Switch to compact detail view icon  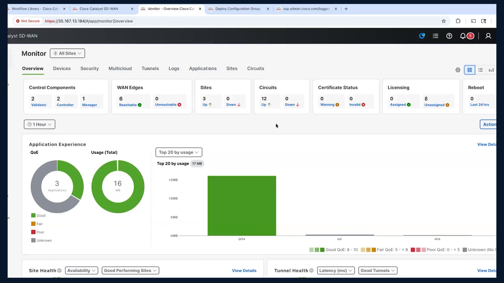[x=491, y=70]
